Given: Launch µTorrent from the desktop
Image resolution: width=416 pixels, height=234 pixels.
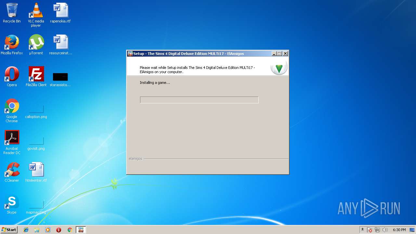Looking at the screenshot, I should (x=36, y=45).
